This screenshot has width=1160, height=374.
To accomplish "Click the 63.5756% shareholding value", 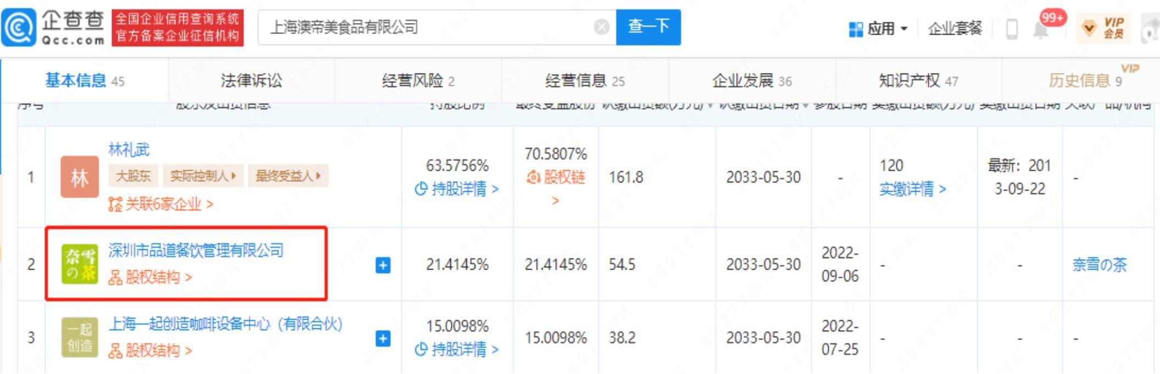I will [x=457, y=165].
